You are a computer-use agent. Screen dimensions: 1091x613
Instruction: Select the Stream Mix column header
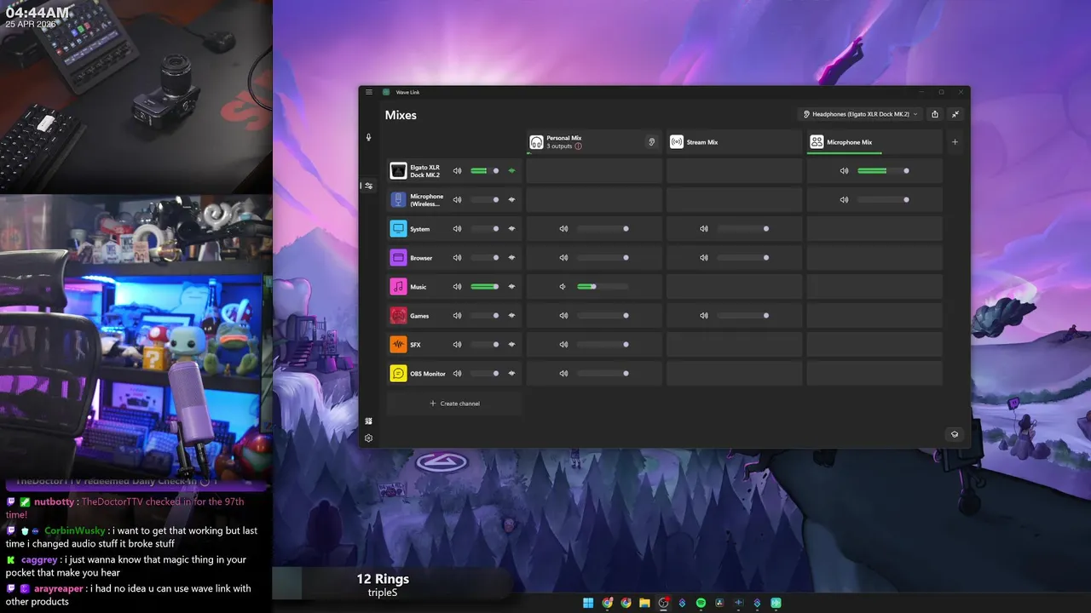tap(734, 142)
